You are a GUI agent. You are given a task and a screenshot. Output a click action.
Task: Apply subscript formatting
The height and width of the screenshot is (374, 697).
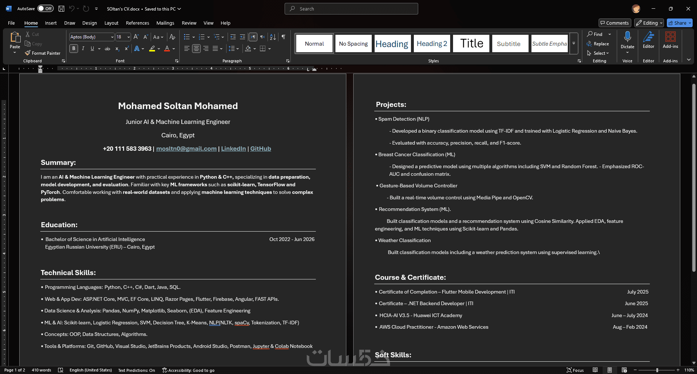pyautogui.click(x=117, y=49)
